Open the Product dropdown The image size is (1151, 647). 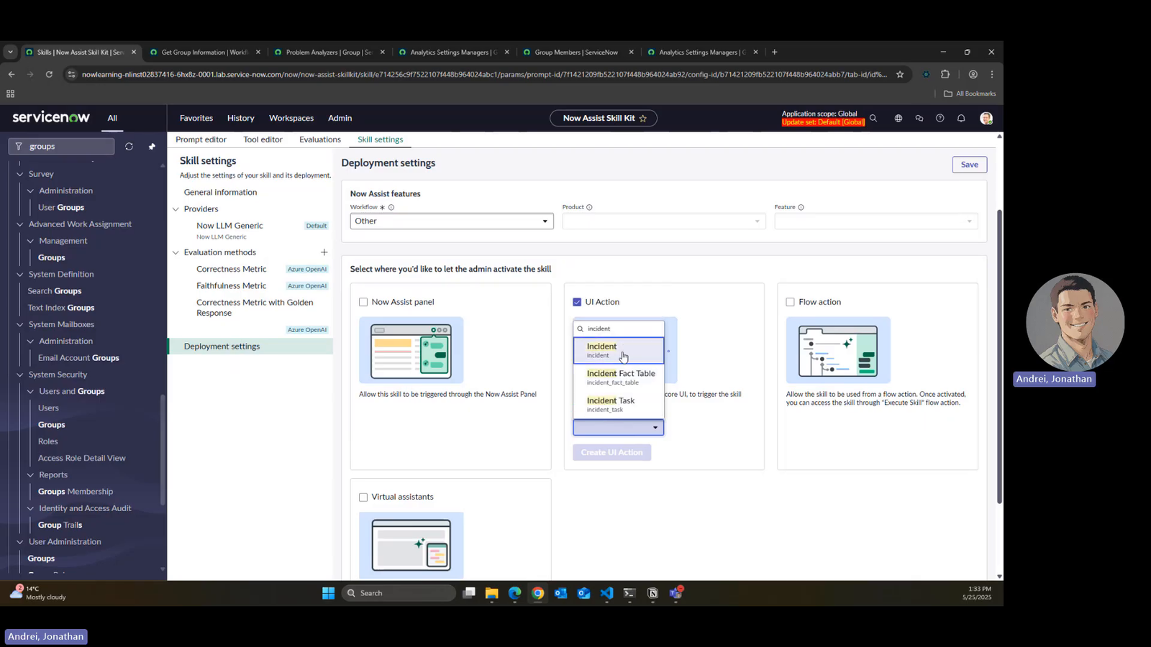pos(663,221)
